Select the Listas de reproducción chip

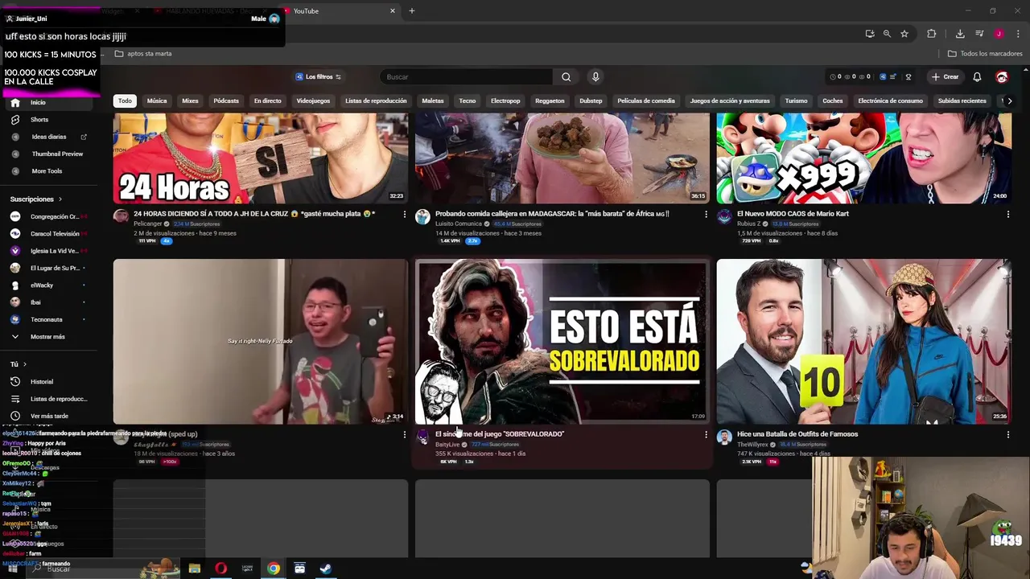point(376,101)
